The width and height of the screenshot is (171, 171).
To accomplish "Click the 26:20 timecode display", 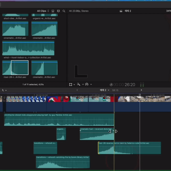I will [x=130, y=85].
